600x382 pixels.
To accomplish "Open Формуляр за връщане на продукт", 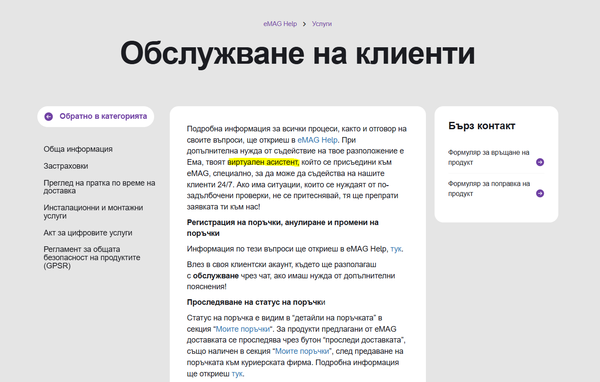I will click(x=488, y=157).
